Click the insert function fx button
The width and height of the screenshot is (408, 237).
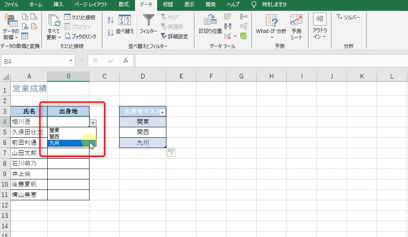pyautogui.click(x=125, y=61)
